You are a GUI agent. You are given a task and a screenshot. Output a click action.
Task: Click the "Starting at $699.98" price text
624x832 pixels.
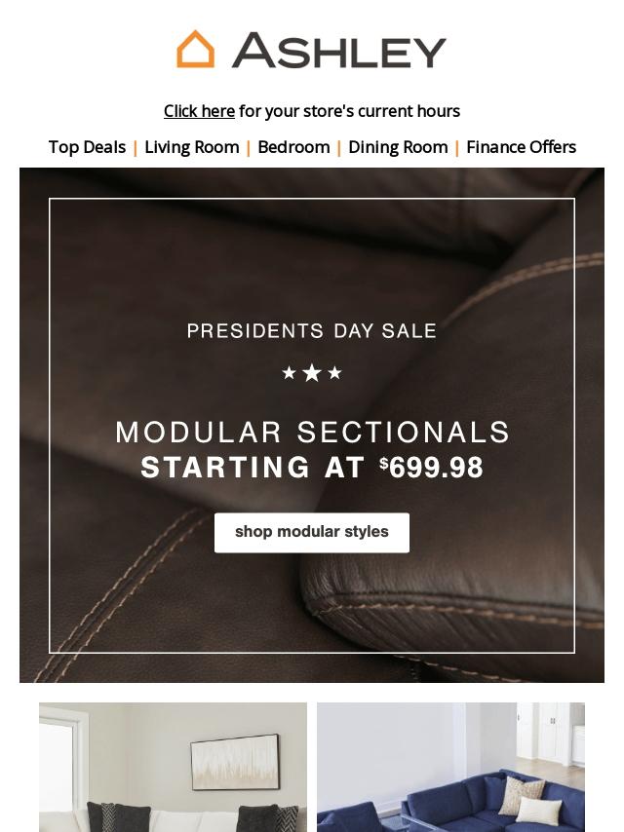312,468
